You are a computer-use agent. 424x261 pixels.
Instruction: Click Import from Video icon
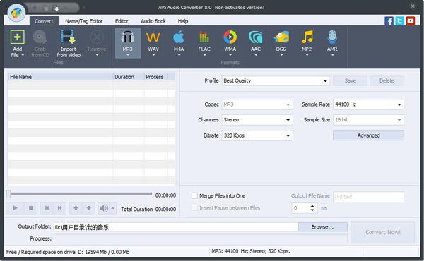coord(68,37)
